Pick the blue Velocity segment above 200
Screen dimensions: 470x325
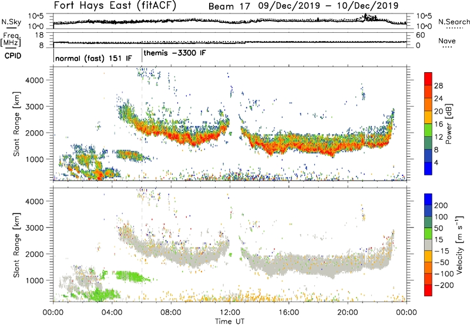428,199
